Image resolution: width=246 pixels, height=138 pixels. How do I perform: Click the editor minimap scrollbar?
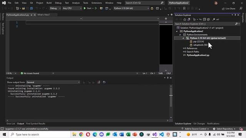pyautogui.click(x=166, y=46)
